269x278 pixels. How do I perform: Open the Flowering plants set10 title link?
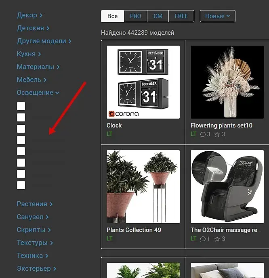tap(221, 125)
